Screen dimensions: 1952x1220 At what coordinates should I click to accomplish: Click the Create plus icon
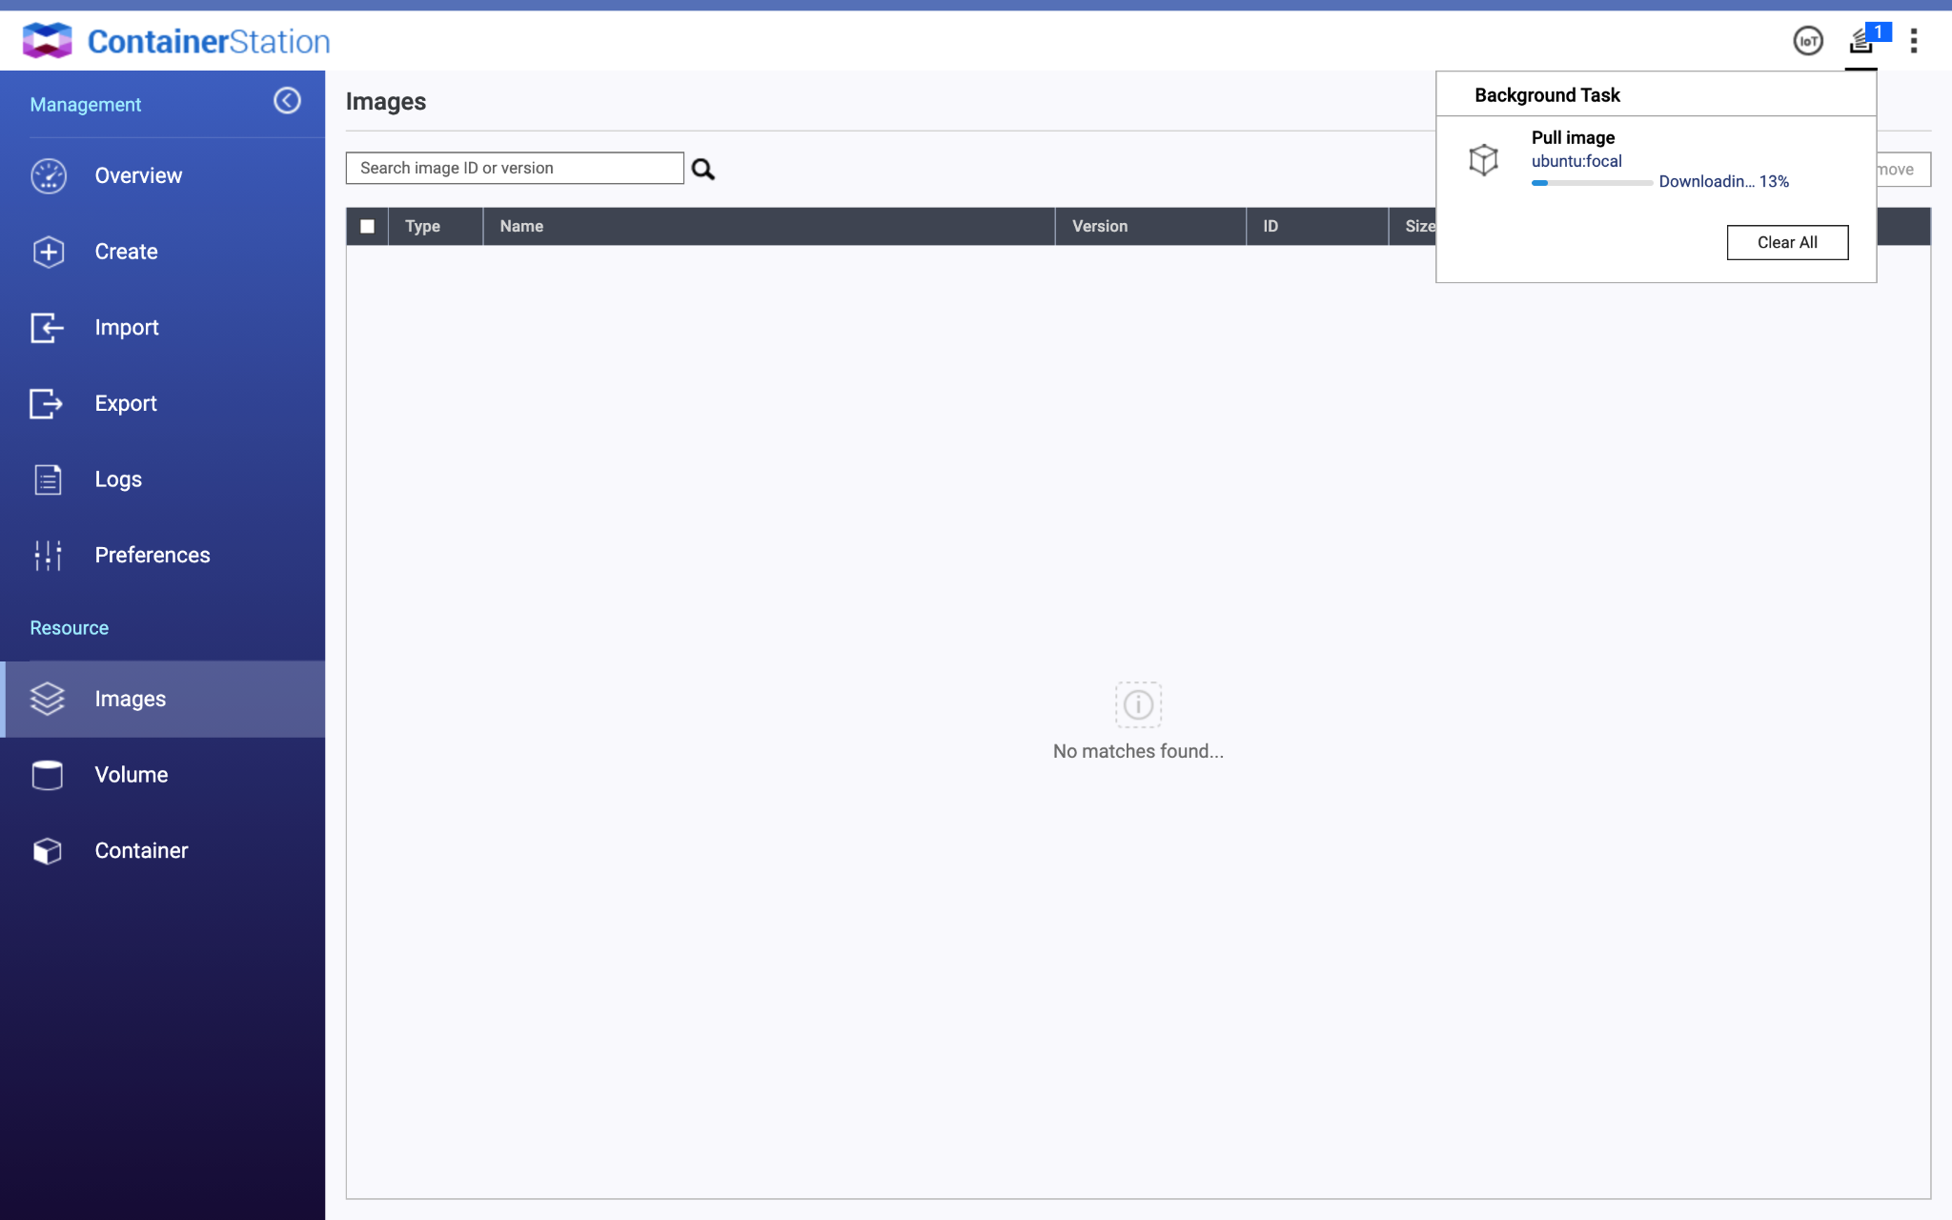(49, 252)
